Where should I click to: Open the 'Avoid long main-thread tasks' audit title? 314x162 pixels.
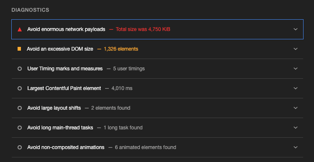coord(60,128)
